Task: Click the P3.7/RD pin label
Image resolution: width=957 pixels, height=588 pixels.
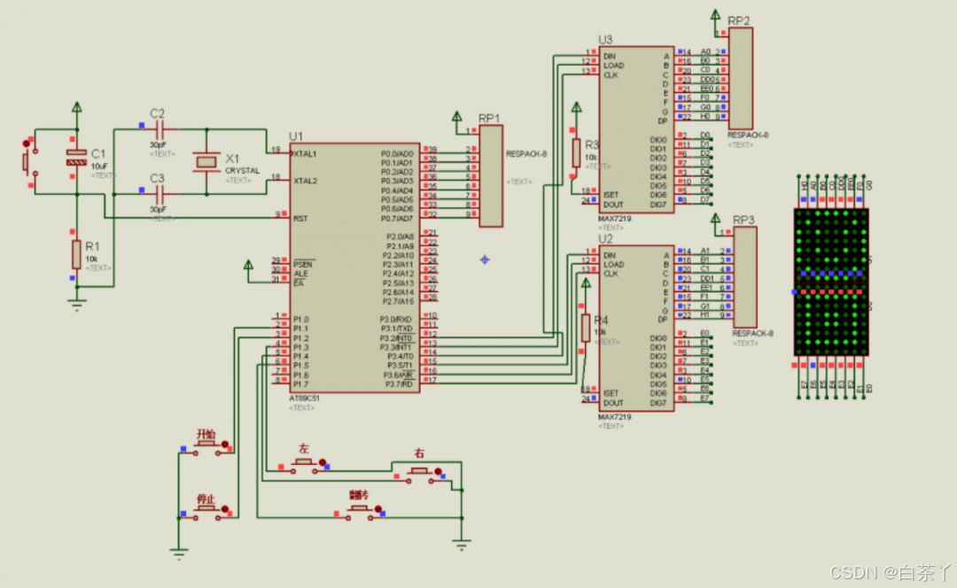Action: point(399,384)
